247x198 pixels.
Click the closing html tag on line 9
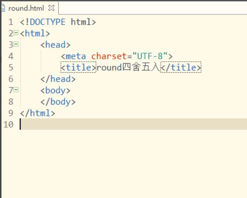tap(38, 113)
